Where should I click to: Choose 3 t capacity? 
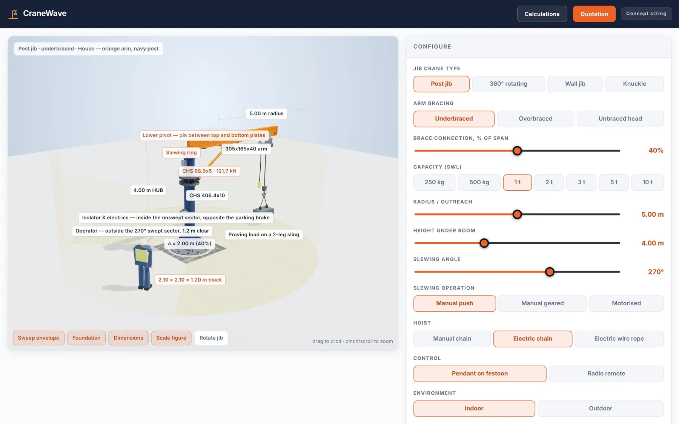[x=581, y=182]
